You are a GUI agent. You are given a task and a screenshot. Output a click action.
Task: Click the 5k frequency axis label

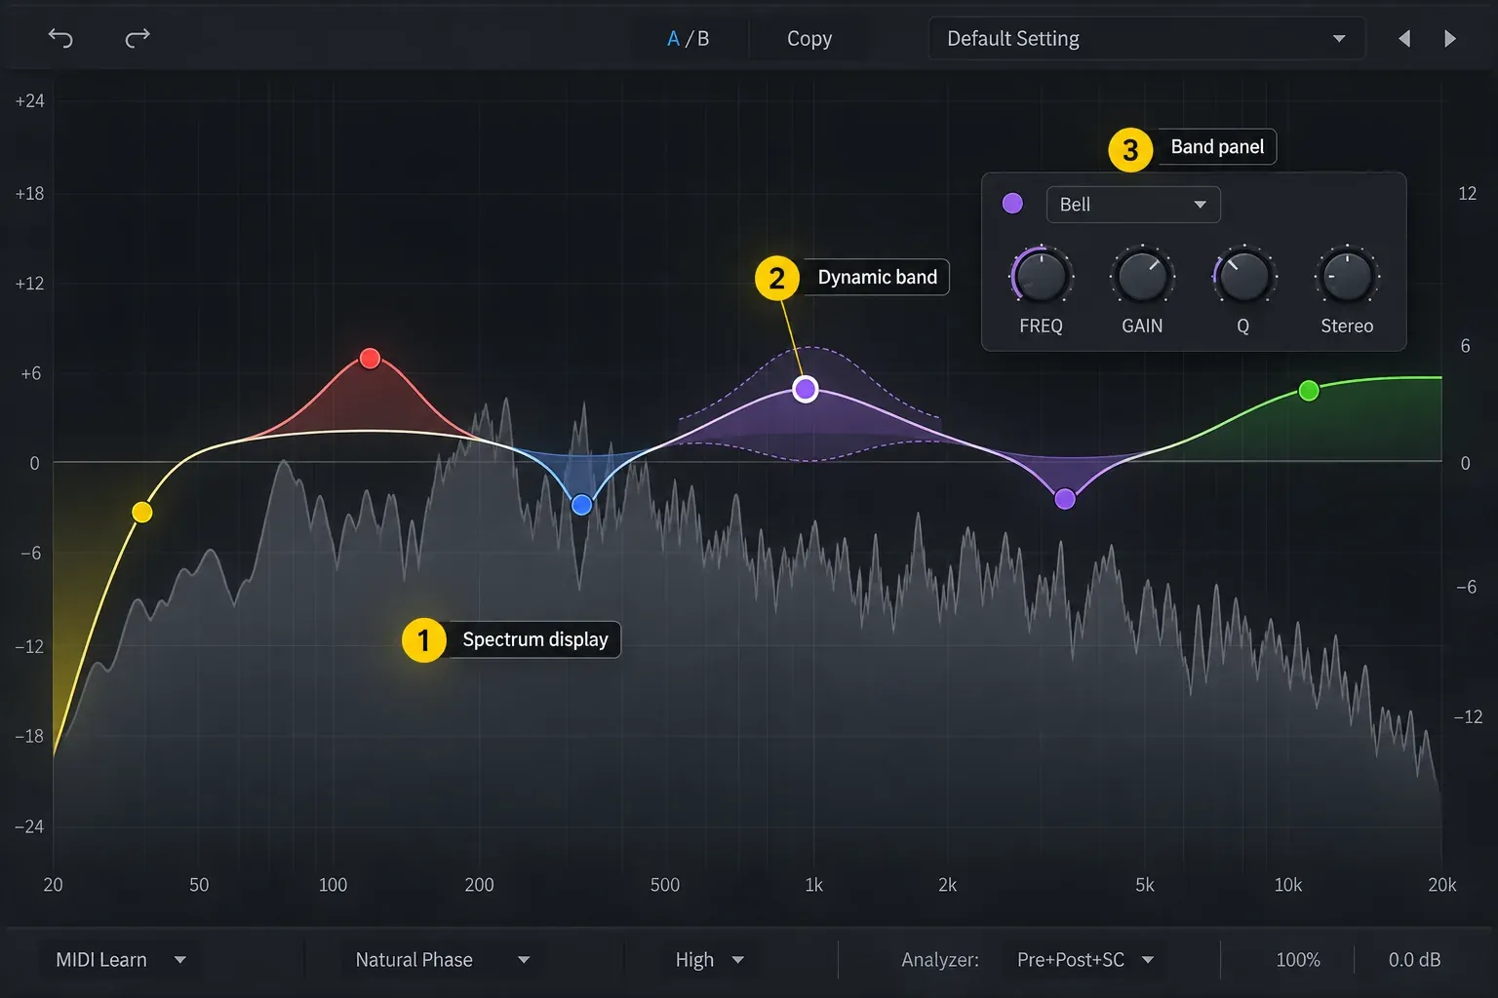[1144, 885]
